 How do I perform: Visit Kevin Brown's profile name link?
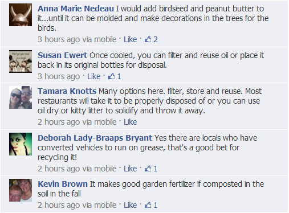[x=63, y=184]
